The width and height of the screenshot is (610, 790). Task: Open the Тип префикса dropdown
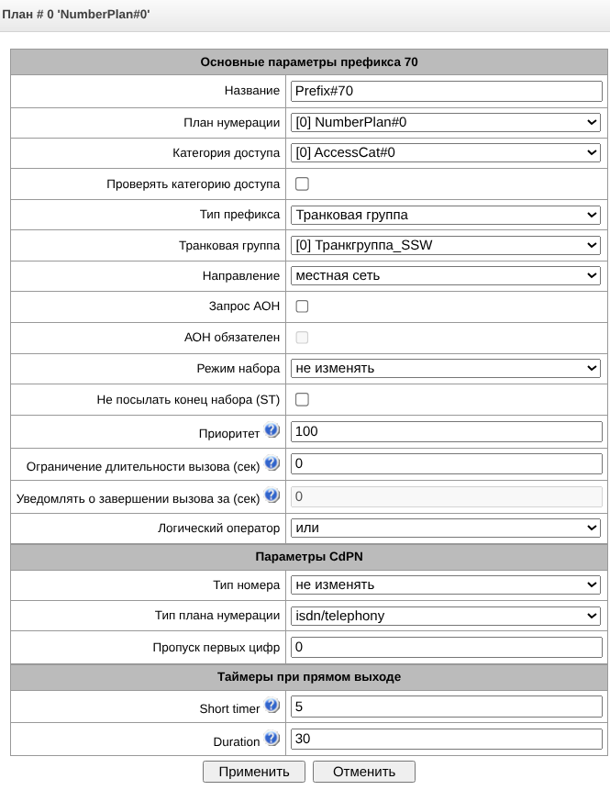(446, 215)
